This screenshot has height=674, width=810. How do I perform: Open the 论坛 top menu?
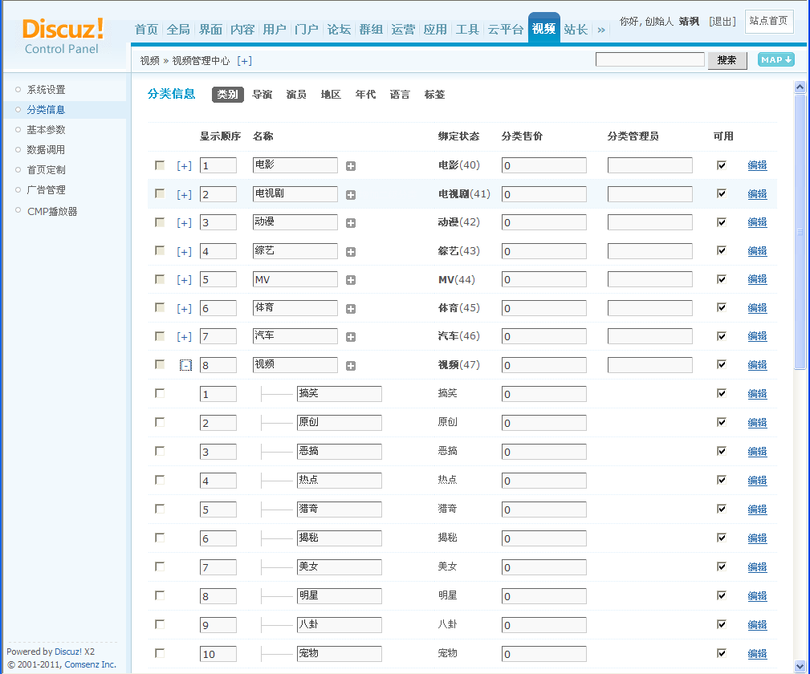[339, 30]
